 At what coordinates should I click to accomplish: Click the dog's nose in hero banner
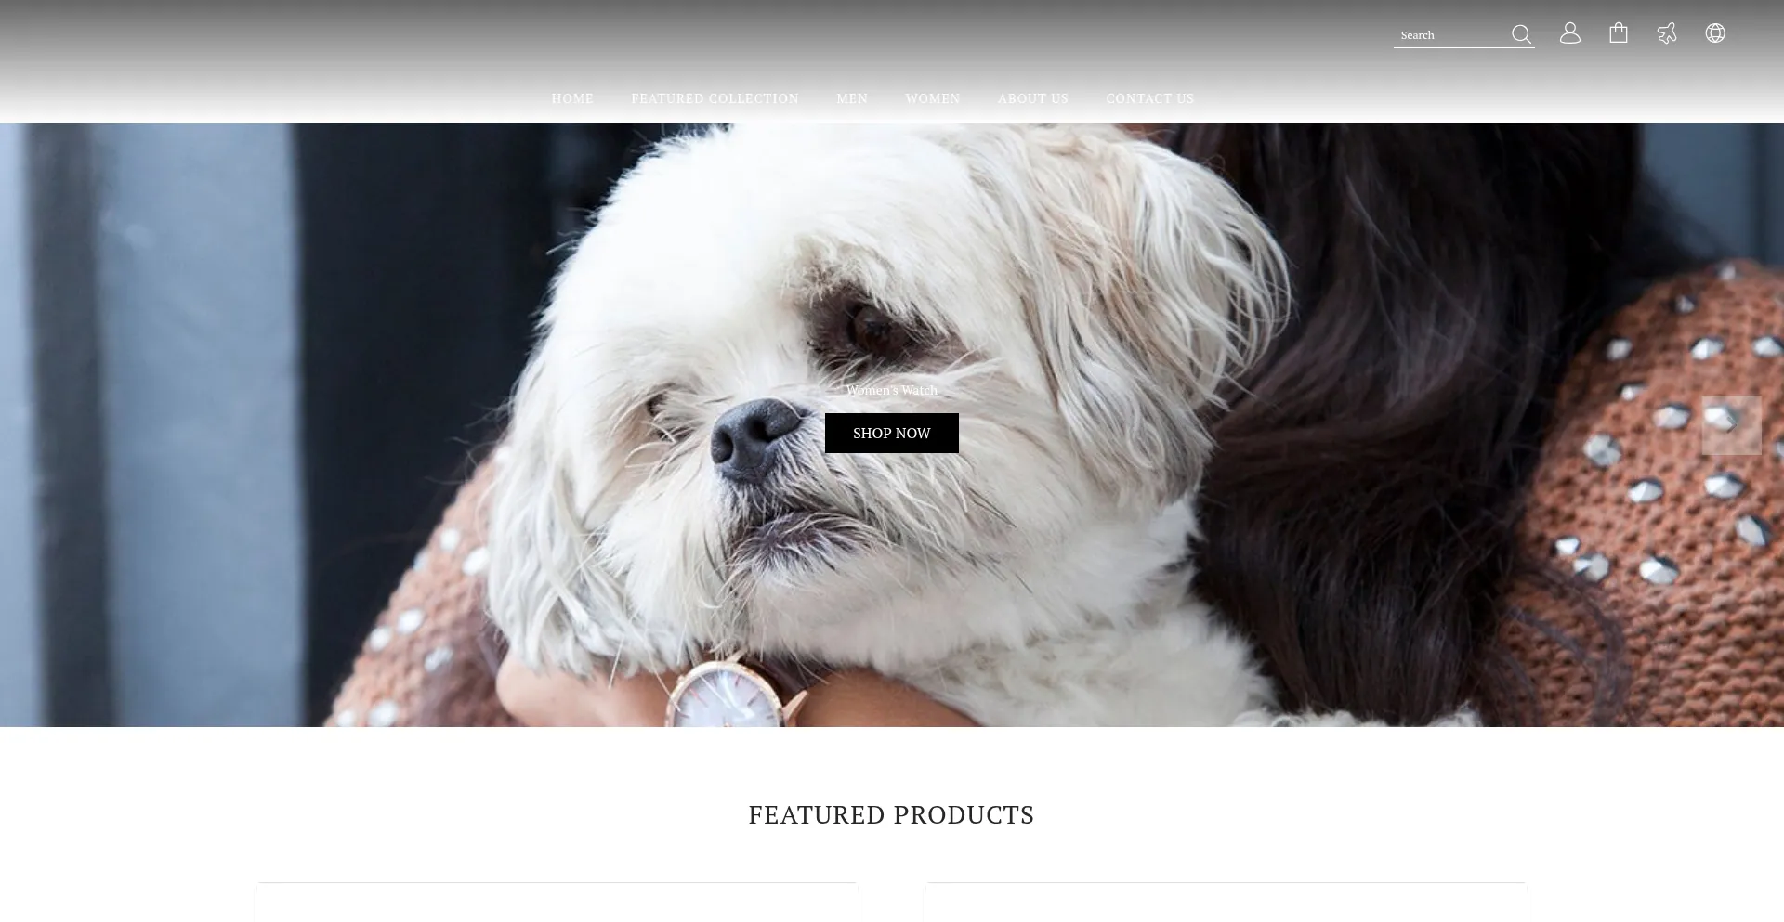tap(754, 436)
